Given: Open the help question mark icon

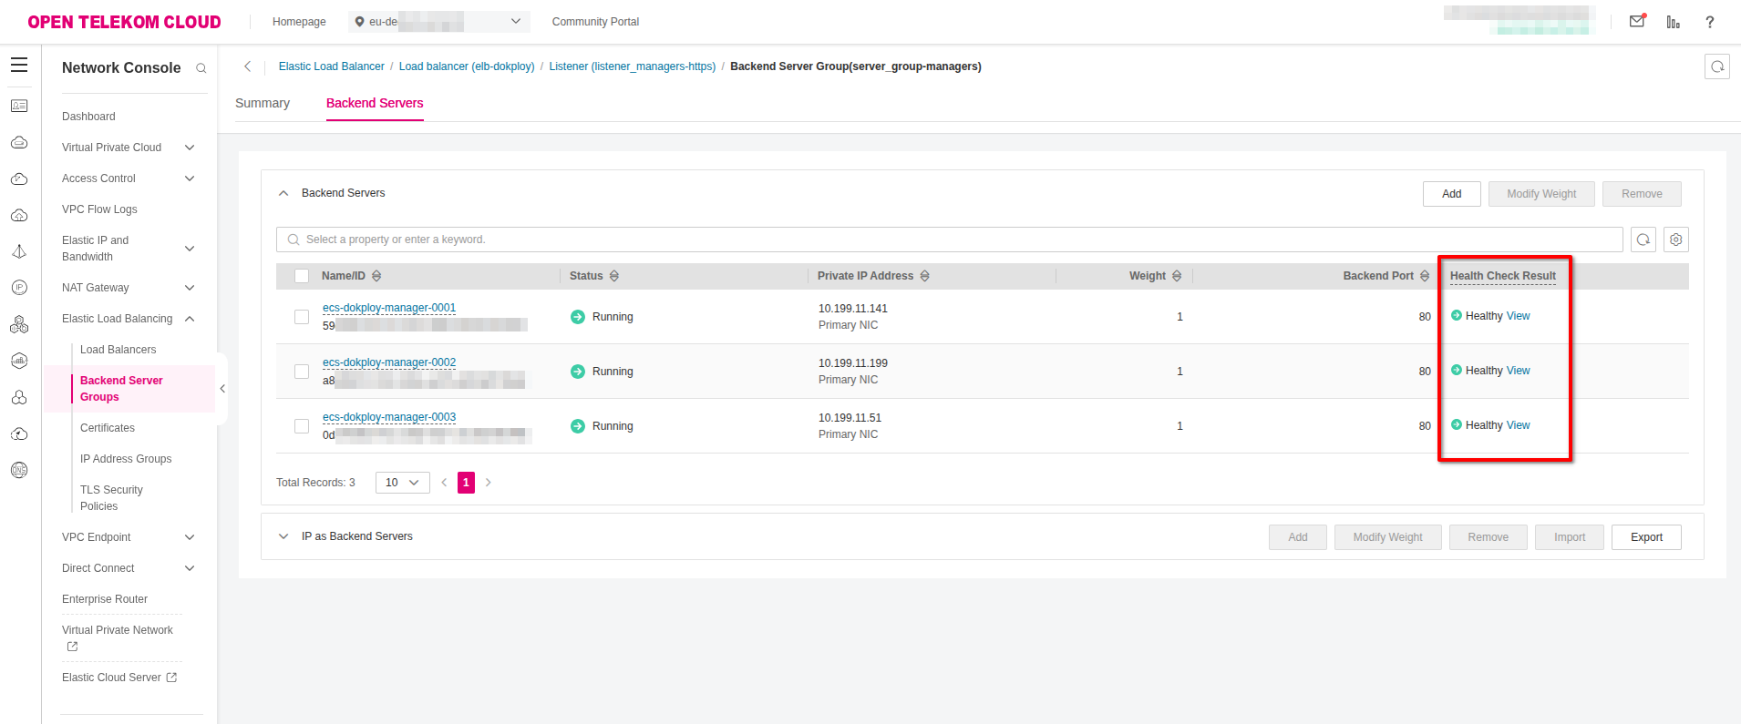Looking at the screenshot, I should click(x=1709, y=22).
